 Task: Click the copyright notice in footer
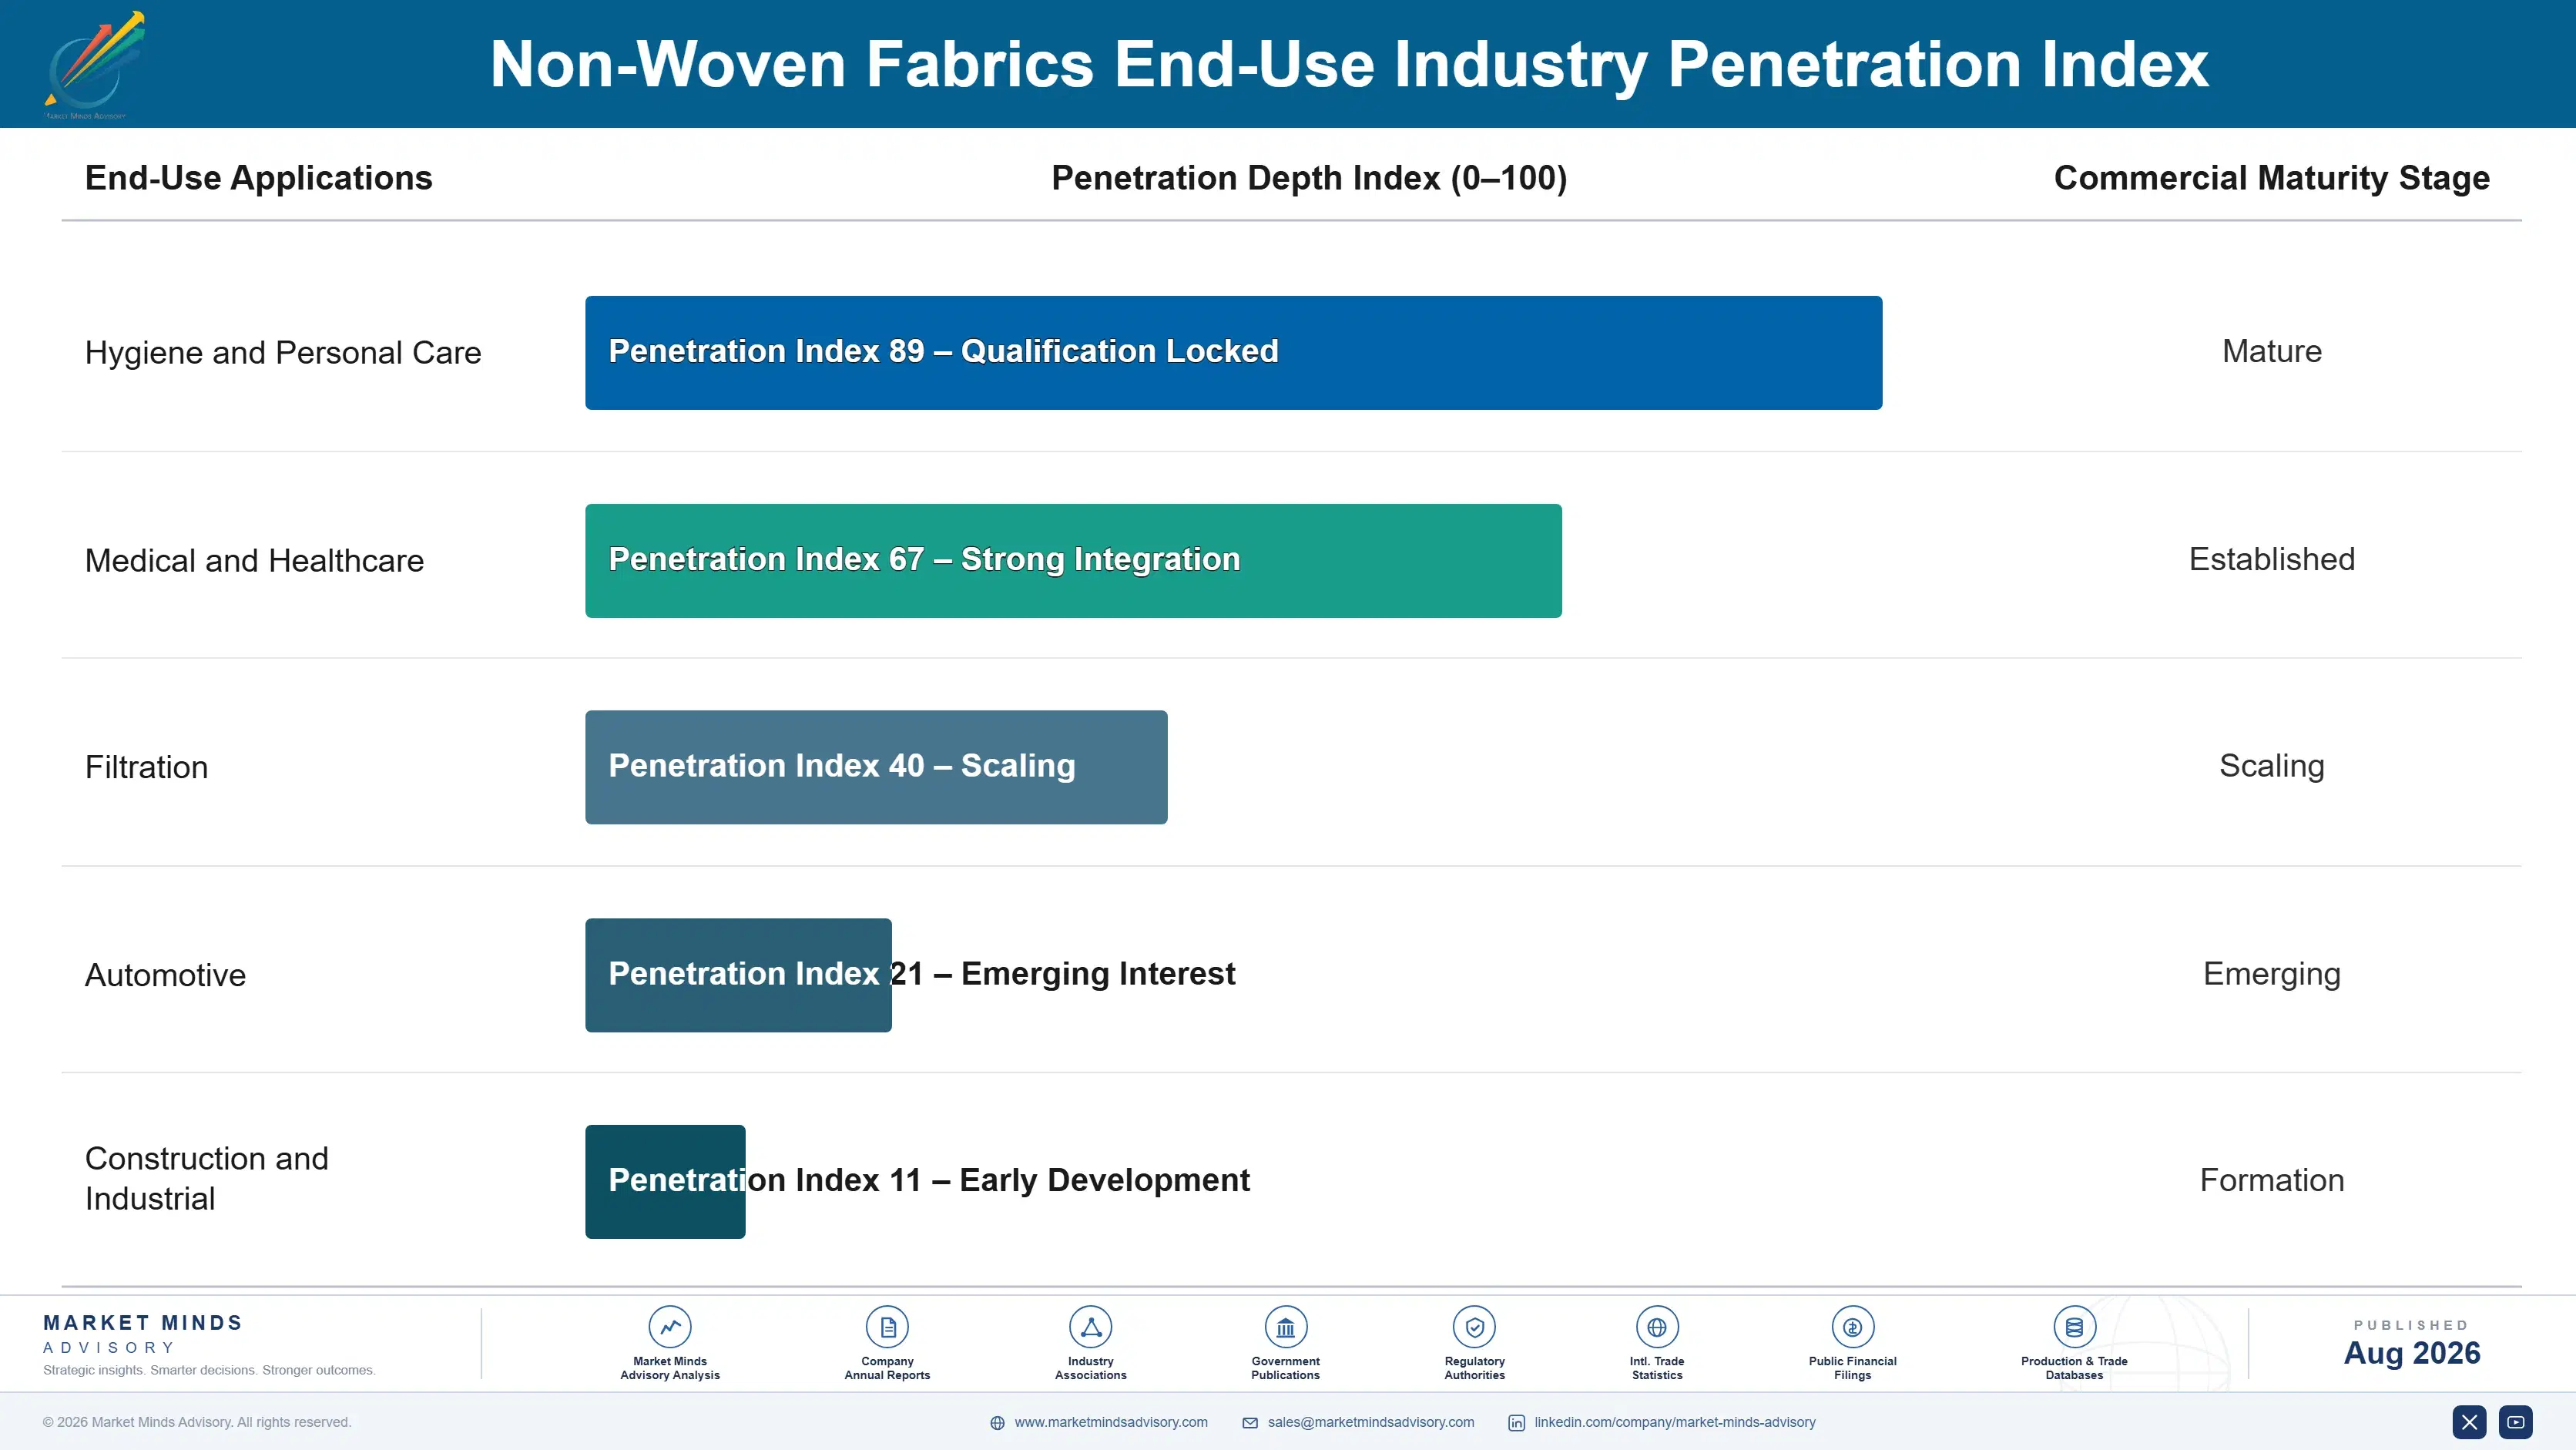(197, 1422)
